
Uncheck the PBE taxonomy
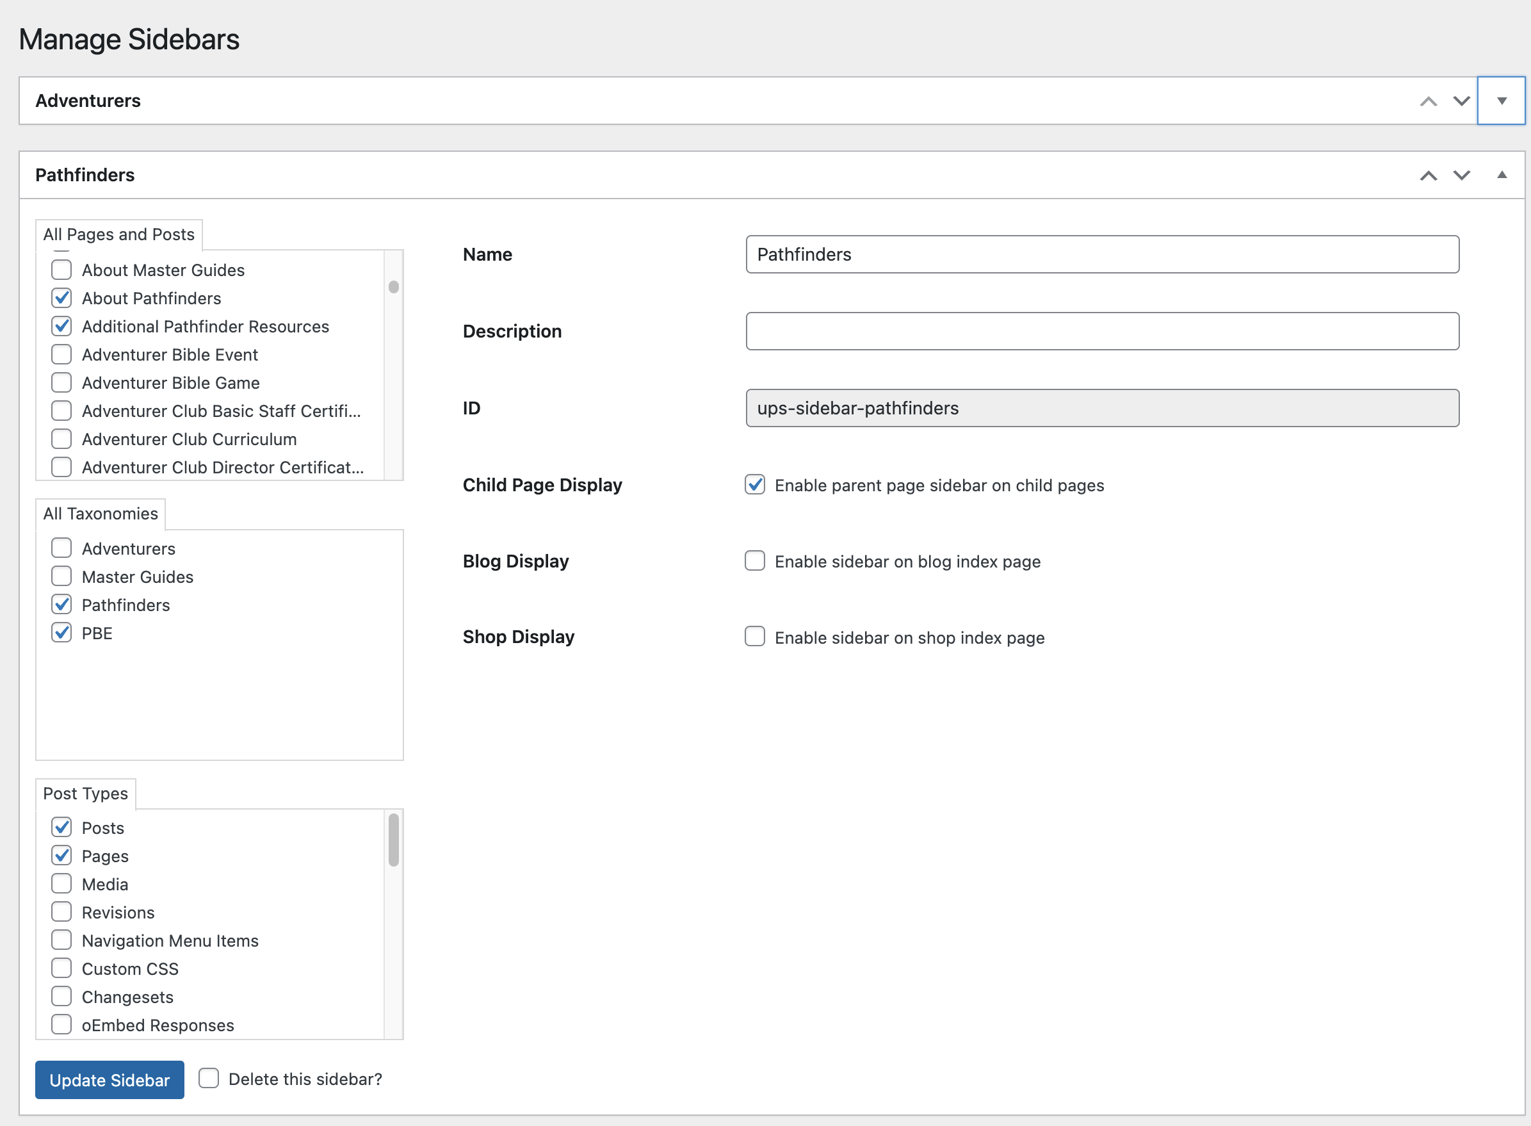[61, 633]
